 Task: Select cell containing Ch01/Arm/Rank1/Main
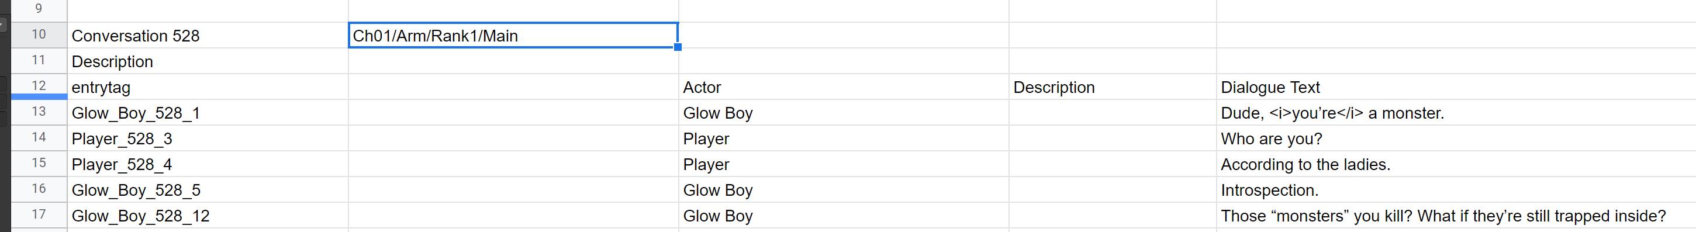pyautogui.click(x=513, y=36)
